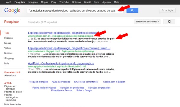Select the Vídeos filter in sidebar
Screen dimensions: 180x107
point(8,48)
